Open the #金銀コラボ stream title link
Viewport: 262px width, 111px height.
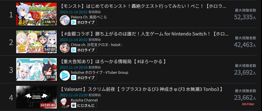pos(144,34)
